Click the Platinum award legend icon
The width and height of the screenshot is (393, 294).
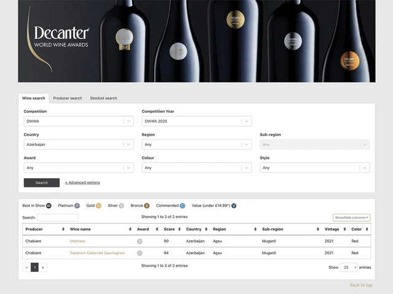(77, 206)
